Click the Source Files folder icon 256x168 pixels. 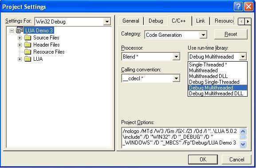point(28,38)
